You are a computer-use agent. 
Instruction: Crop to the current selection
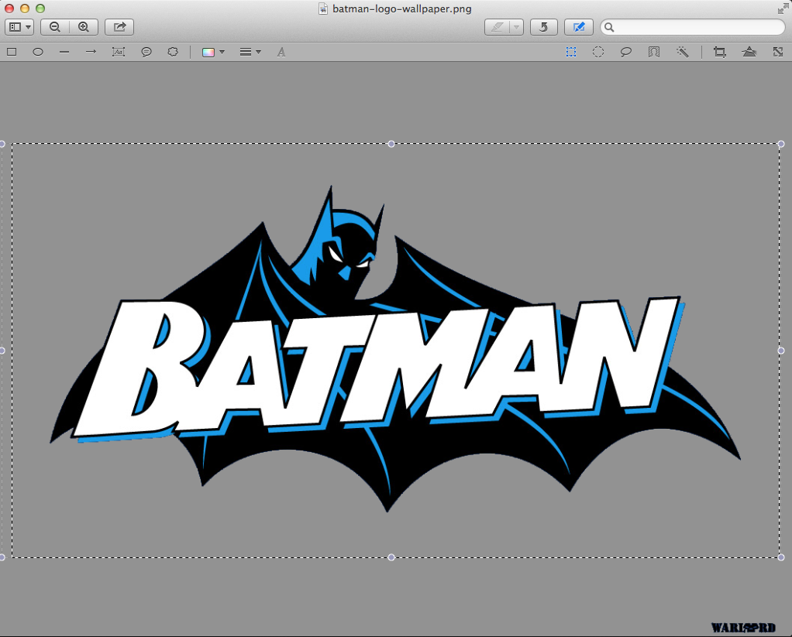pos(720,52)
